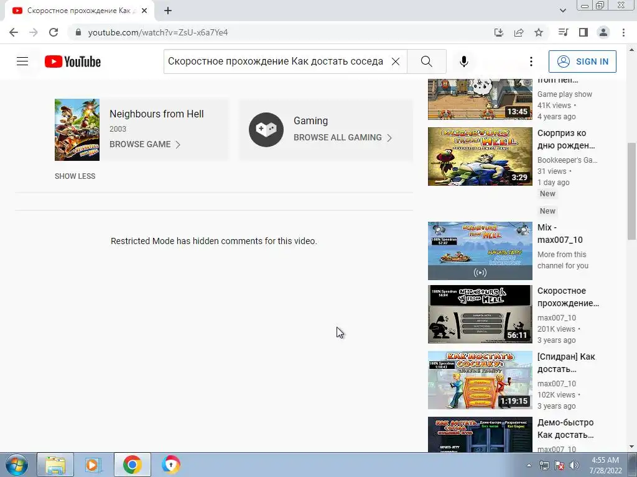Click the magnifier search button
The image size is (637, 477).
click(x=427, y=61)
